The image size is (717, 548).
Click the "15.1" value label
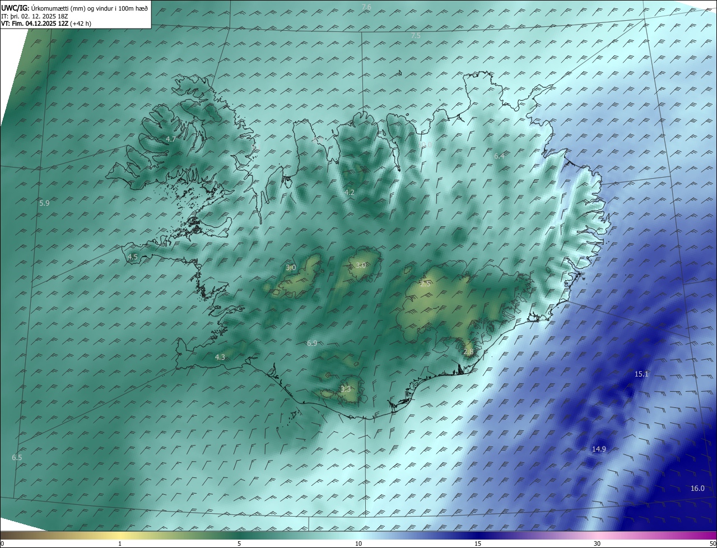point(641,374)
